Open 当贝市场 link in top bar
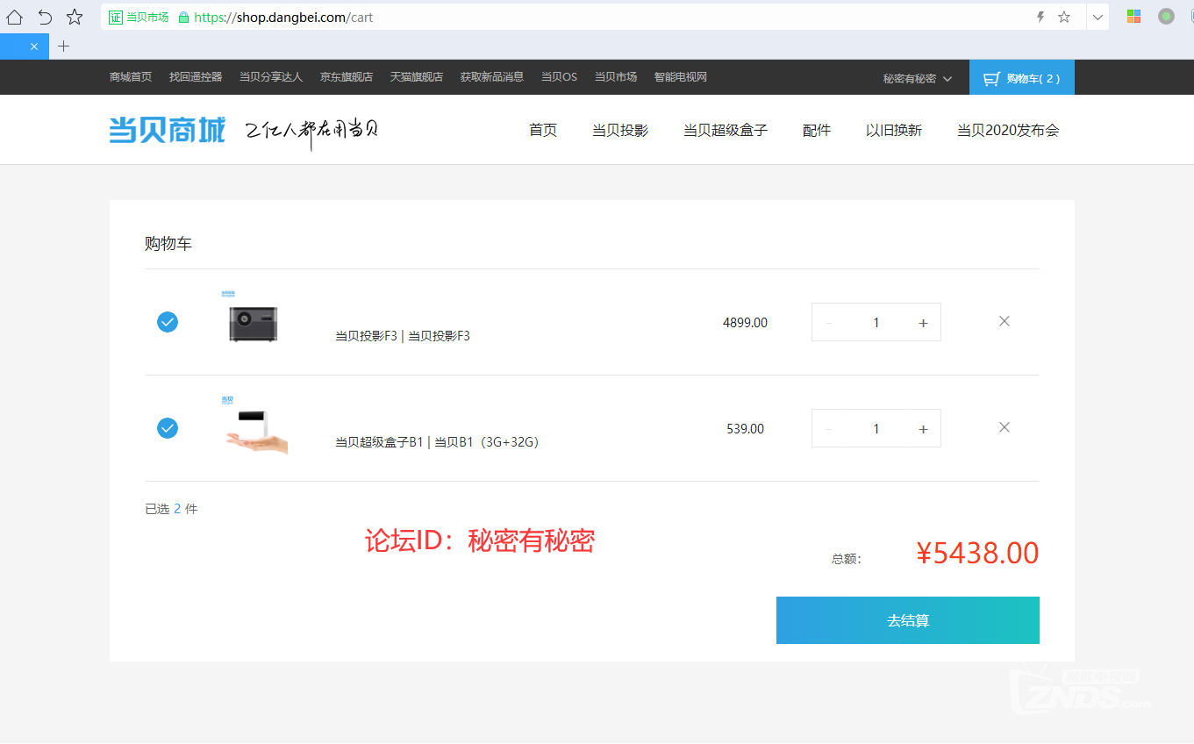 click(616, 77)
